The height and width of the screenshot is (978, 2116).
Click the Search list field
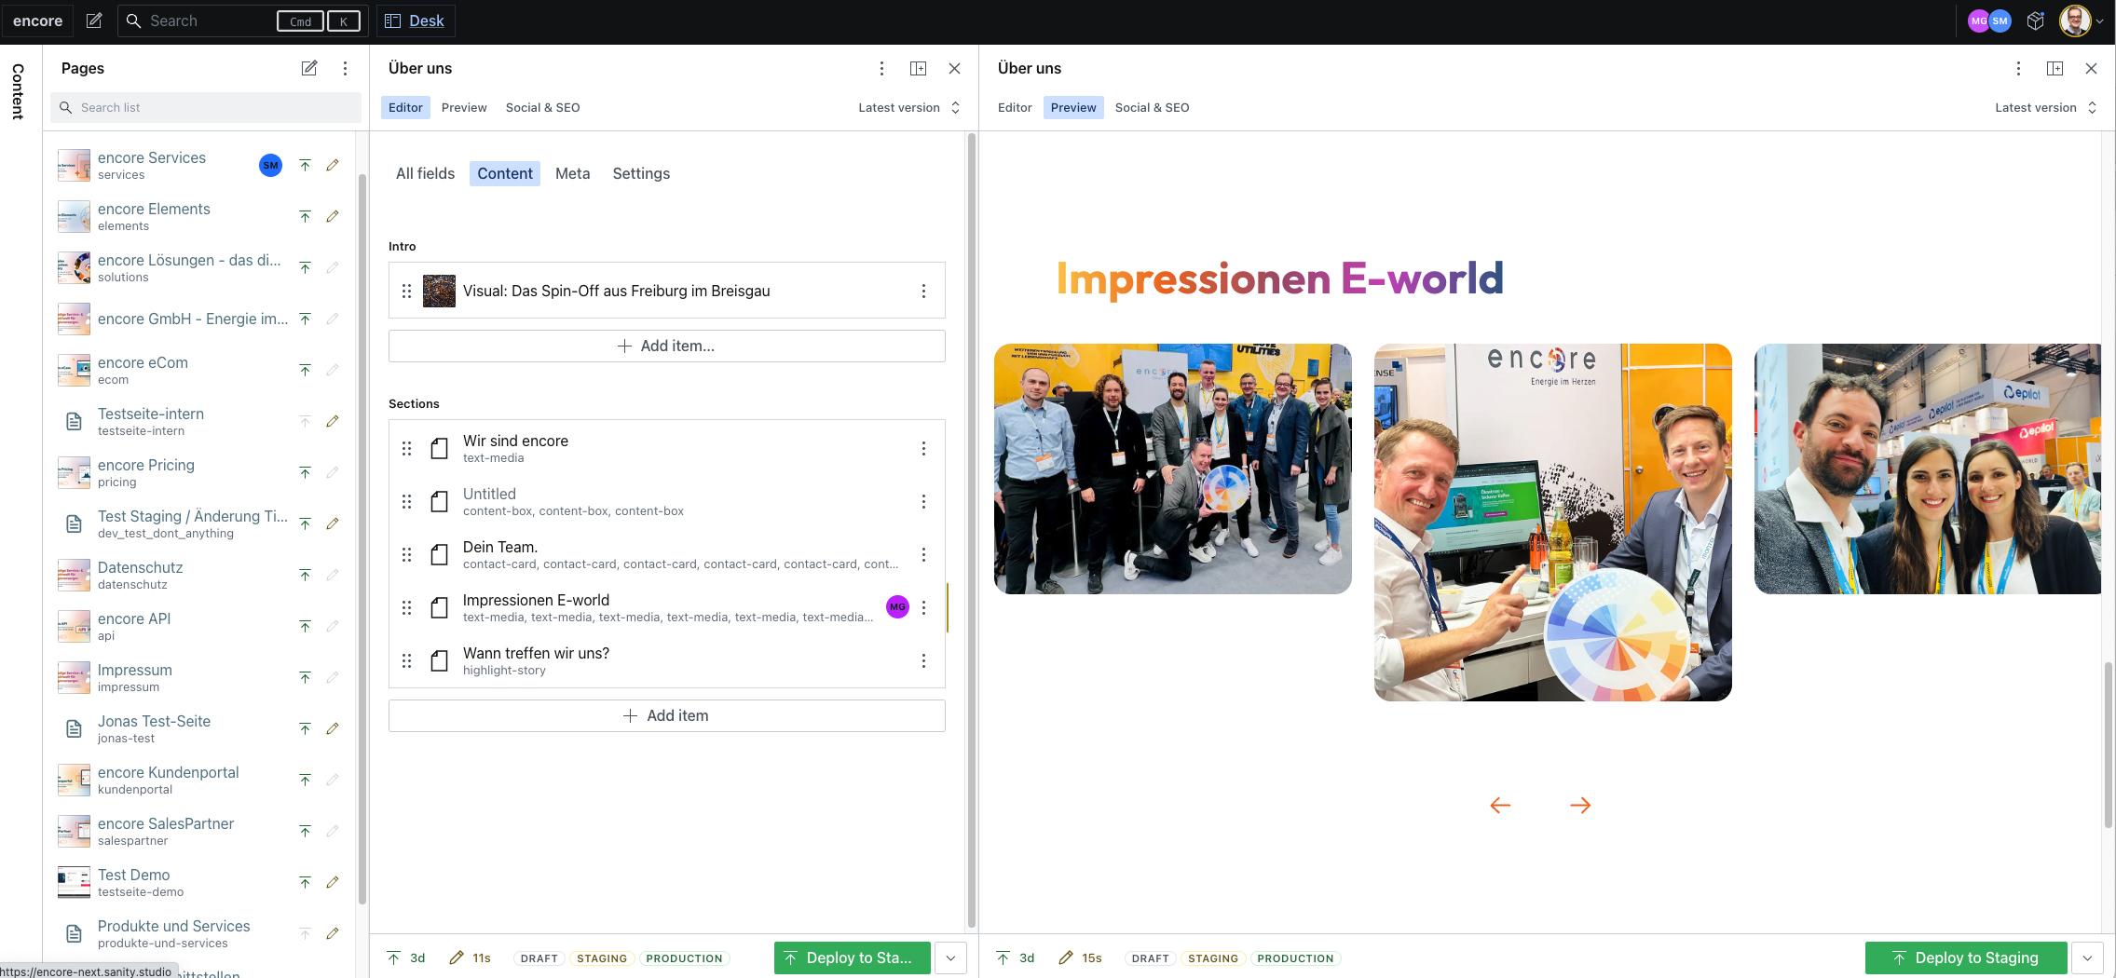coord(206,107)
